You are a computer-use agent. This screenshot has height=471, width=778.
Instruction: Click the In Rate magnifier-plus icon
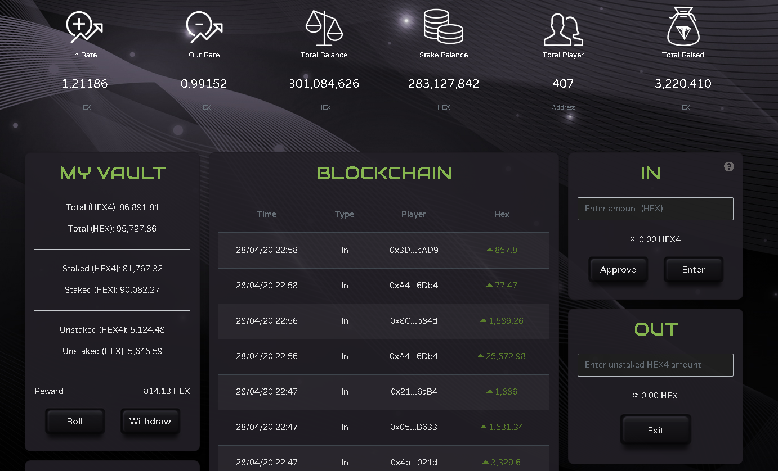click(84, 28)
